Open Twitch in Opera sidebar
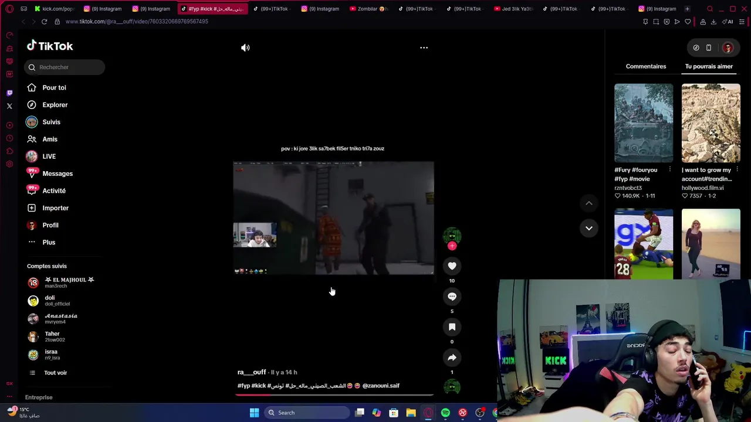The image size is (751, 422). [9, 93]
